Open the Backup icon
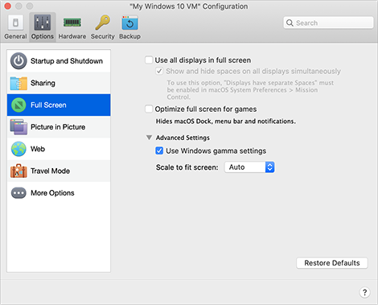Screen dimensions: 378x305 tap(129, 23)
